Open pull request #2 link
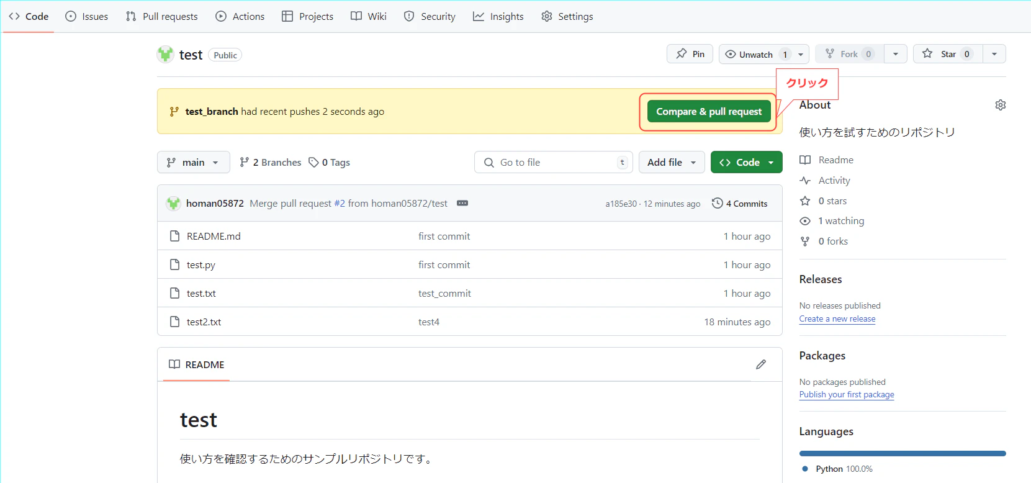This screenshot has width=1031, height=483. point(340,203)
